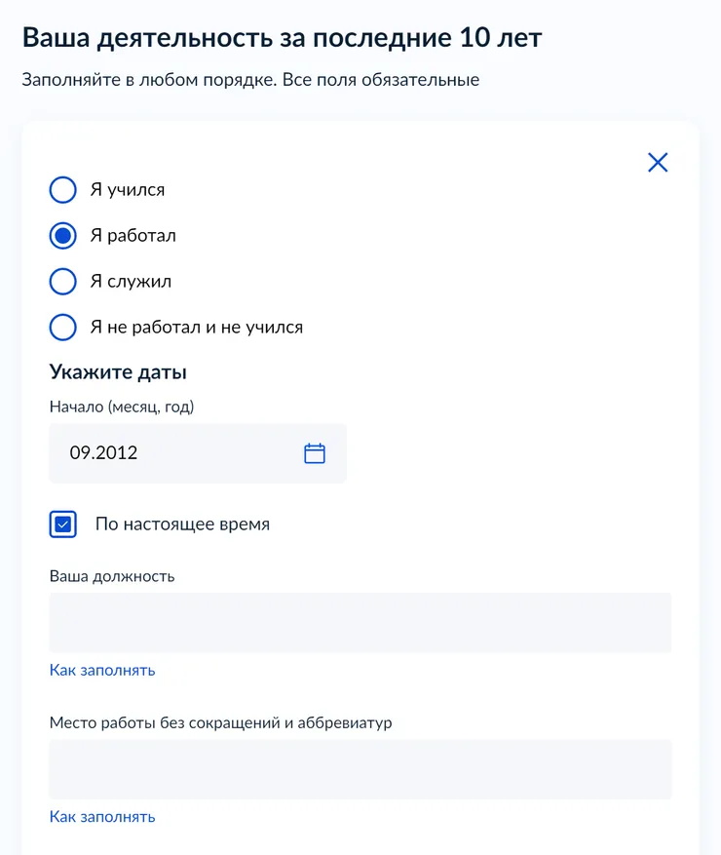Viewport: 721px width, 855px height.
Task: Click the 'Ваша должность' field label
Action: click(x=112, y=576)
